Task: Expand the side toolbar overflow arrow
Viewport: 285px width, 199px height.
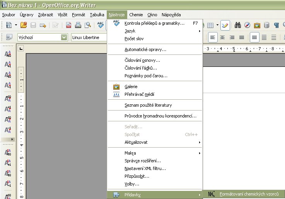Action: click(x=8, y=139)
